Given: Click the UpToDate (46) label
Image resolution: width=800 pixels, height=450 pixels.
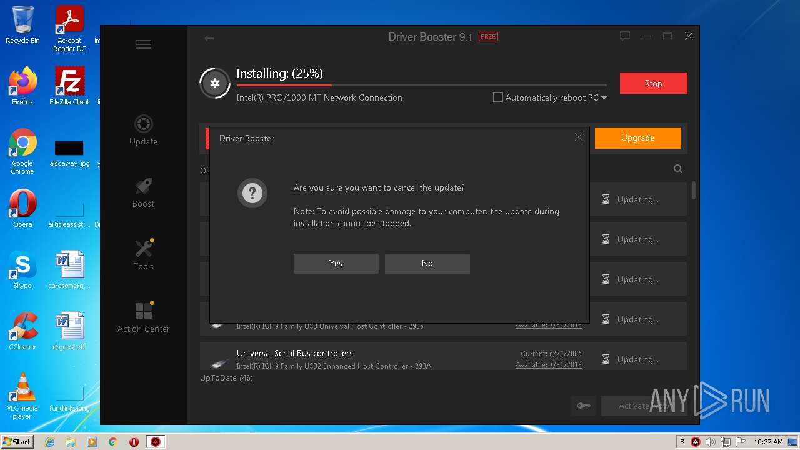Looking at the screenshot, I should (226, 378).
